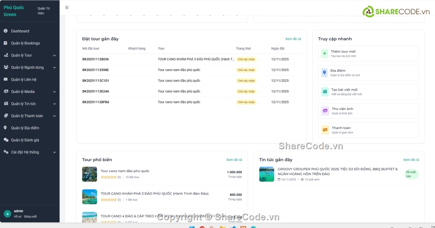Image resolution: width=435 pixels, height=228 pixels.
Task: Click the Phú Quốc Green logo text
Action: point(14,11)
